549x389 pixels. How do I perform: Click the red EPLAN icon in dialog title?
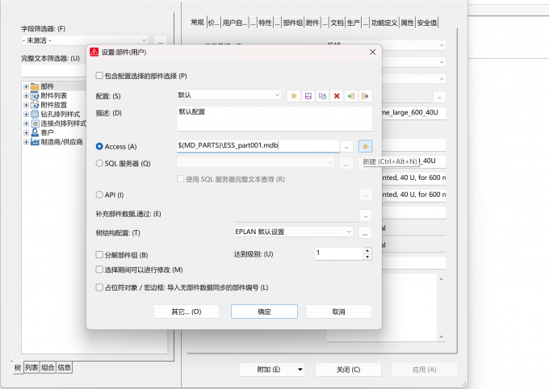pos(94,52)
